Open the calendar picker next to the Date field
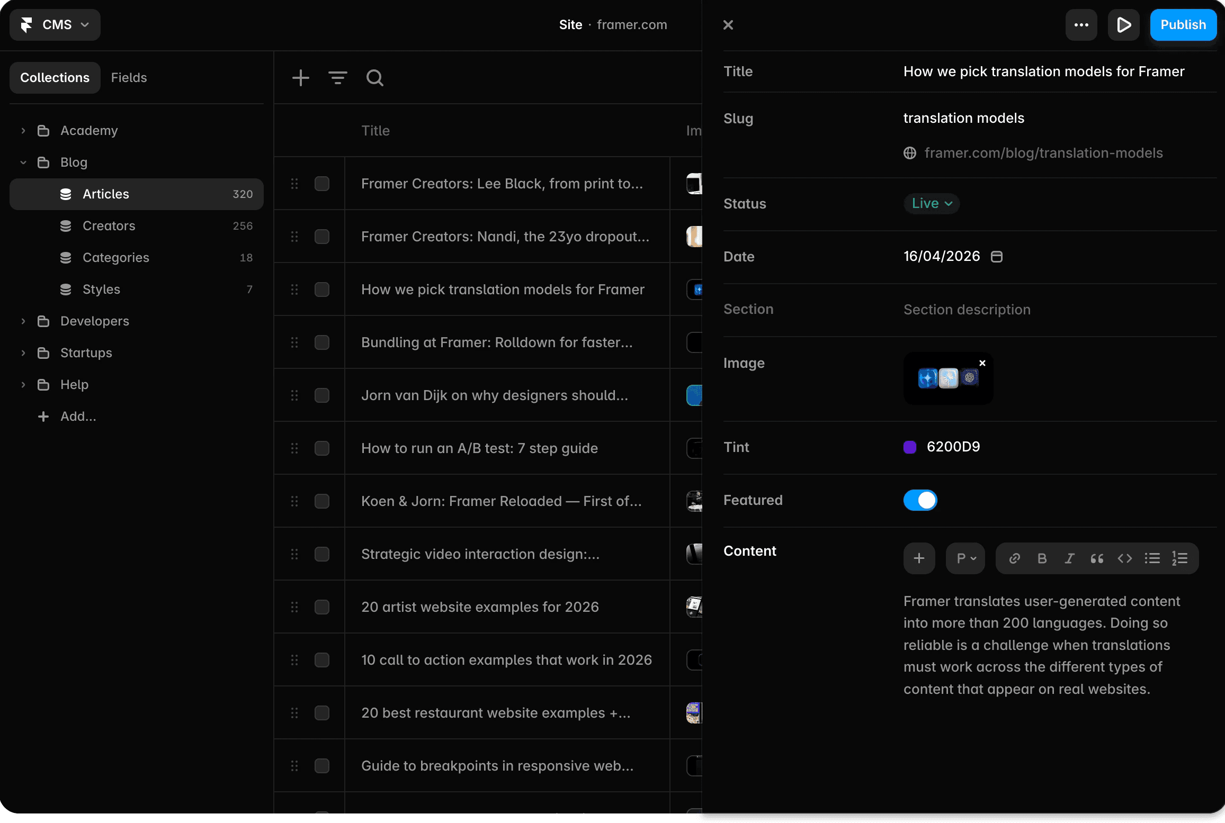Viewport: 1225px width, 823px height. (x=996, y=257)
